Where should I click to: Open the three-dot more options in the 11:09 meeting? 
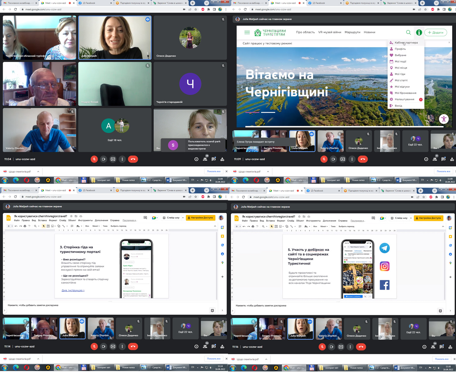coord(352,159)
